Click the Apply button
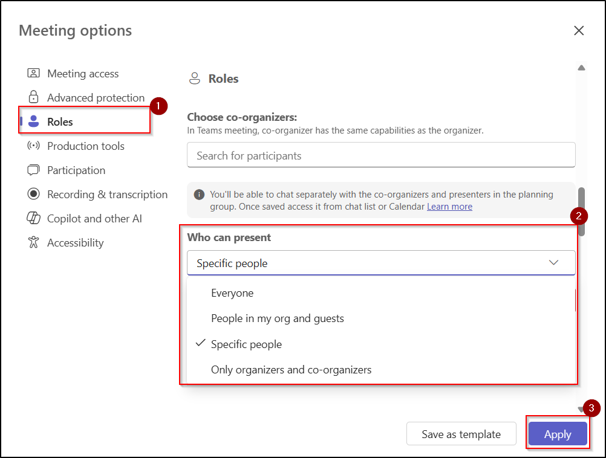This screenshot has height=458, width=606. coord(558,434)
